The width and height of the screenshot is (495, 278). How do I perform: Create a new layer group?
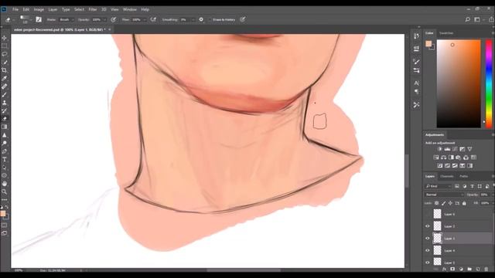469,270
